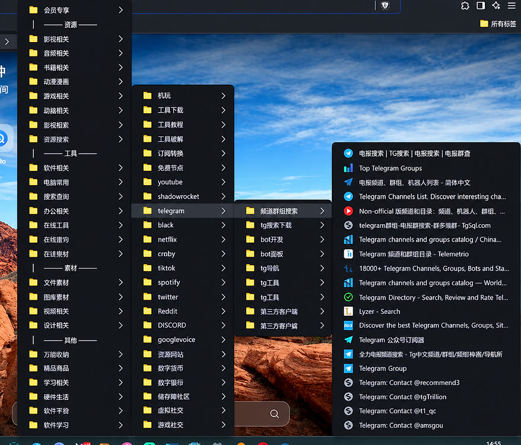Open the browser extensions puzzle icon
Image resolution: width=521 pixels, height=445 pixels.
(465, 6)
